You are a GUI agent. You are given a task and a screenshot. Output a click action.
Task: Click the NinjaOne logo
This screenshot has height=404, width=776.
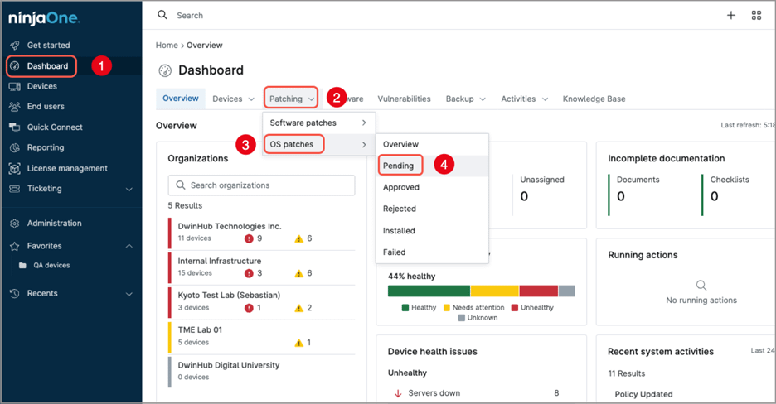pyautogui.click(x=44, y=19)
